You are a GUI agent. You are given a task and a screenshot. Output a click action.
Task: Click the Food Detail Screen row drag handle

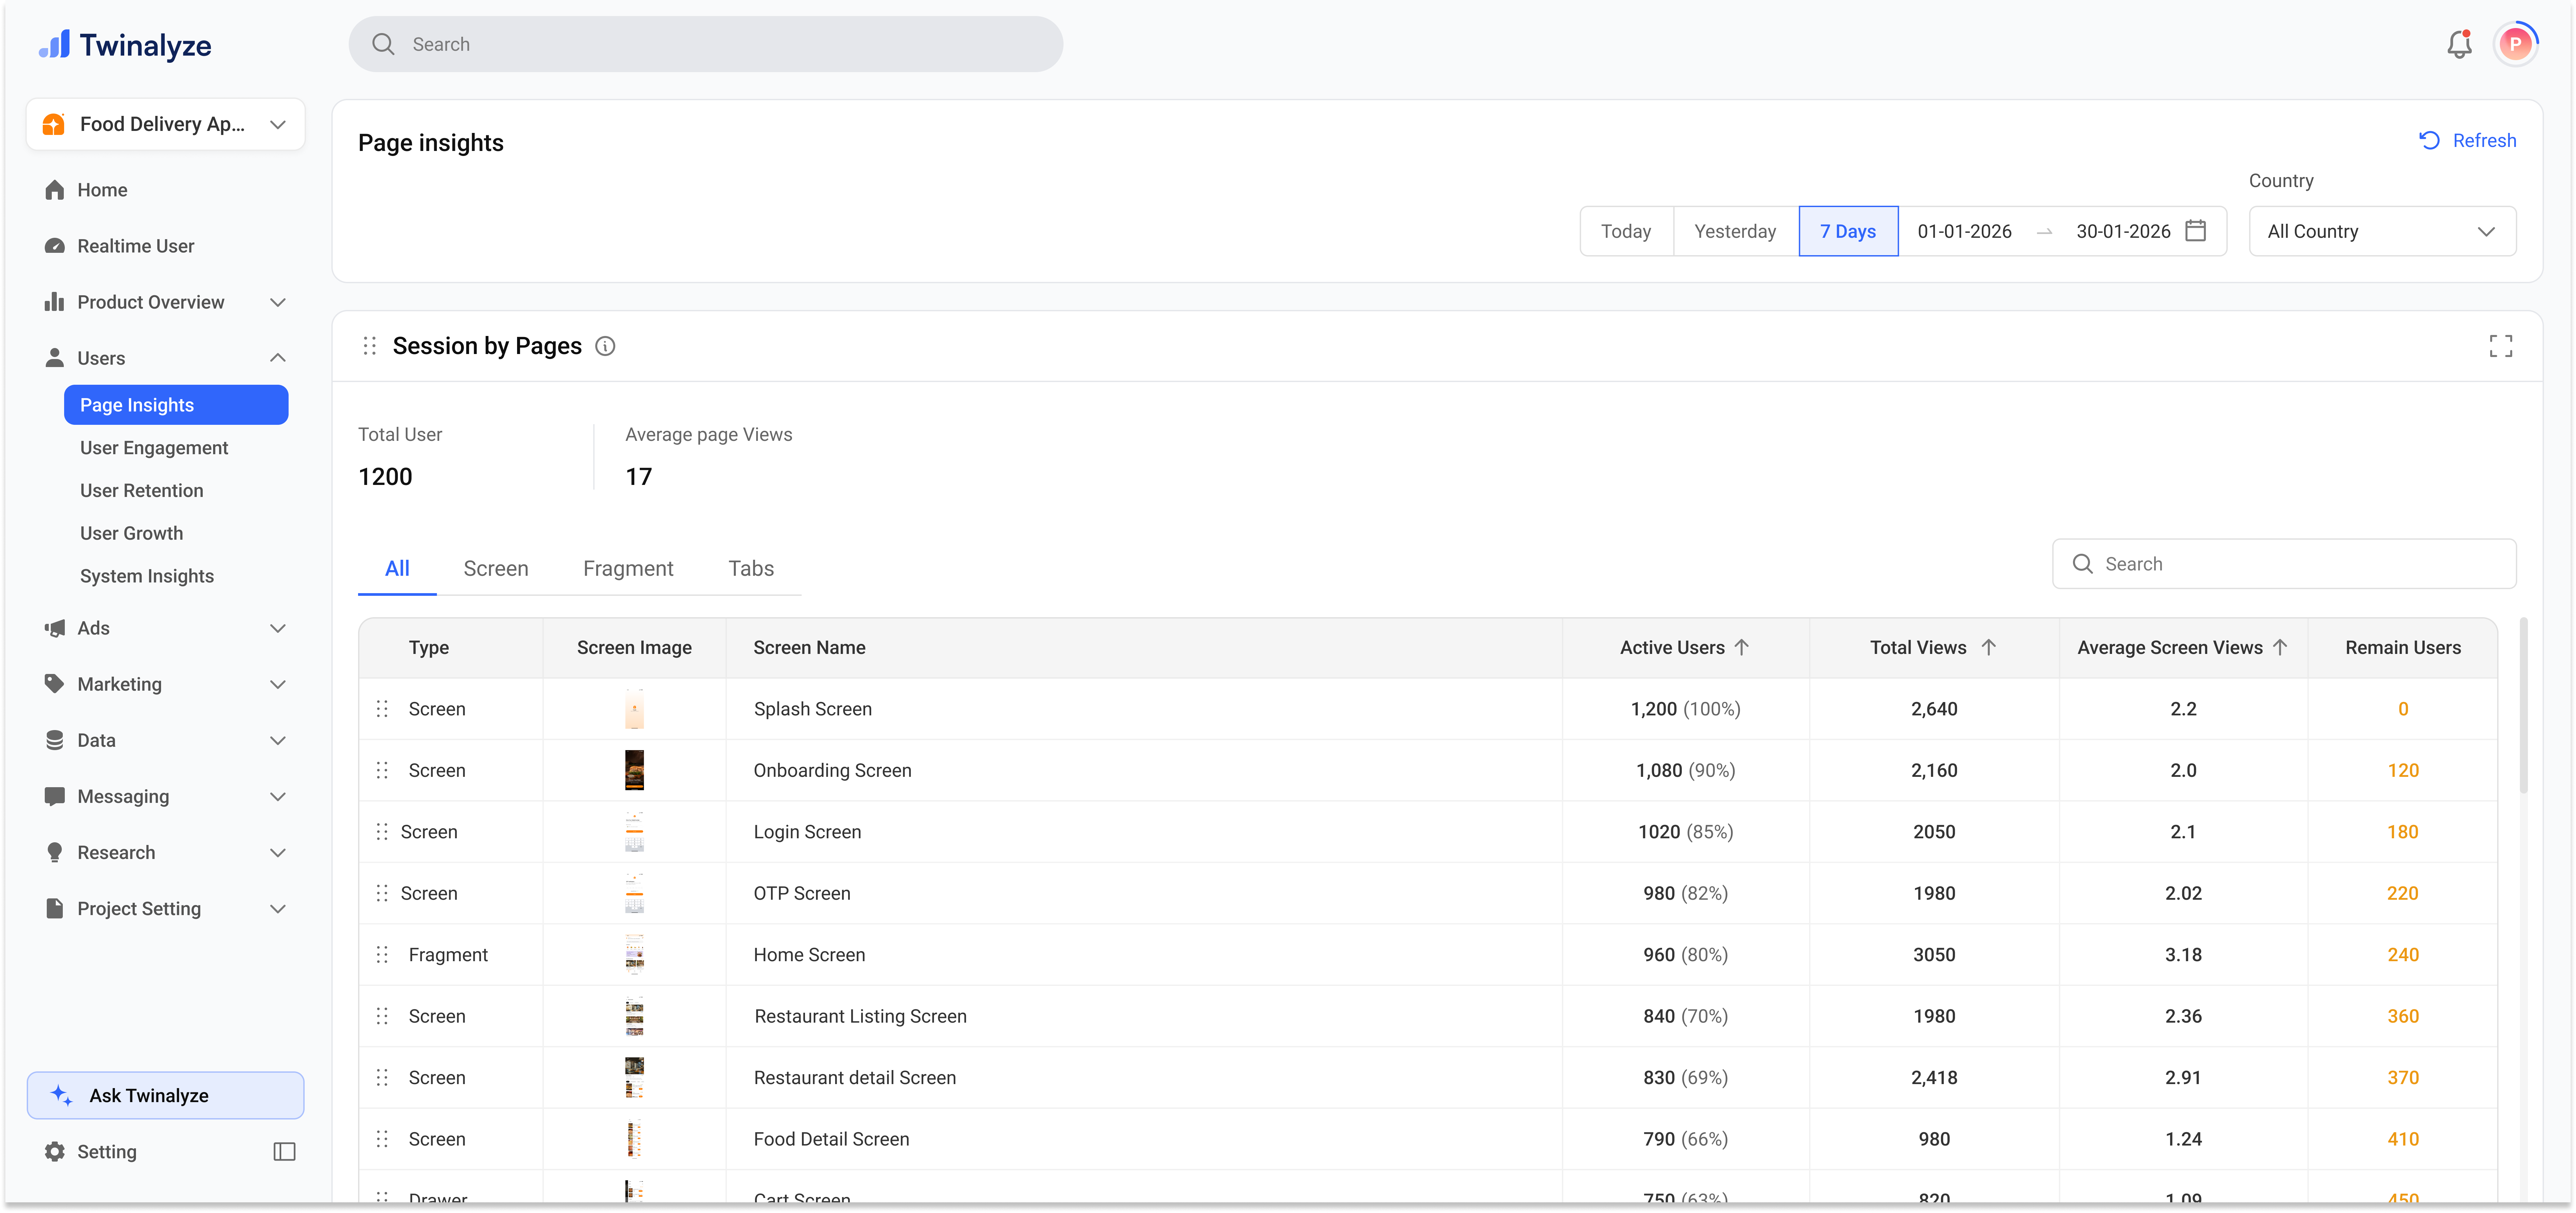pyautogui.click(x=382, y=1139)
